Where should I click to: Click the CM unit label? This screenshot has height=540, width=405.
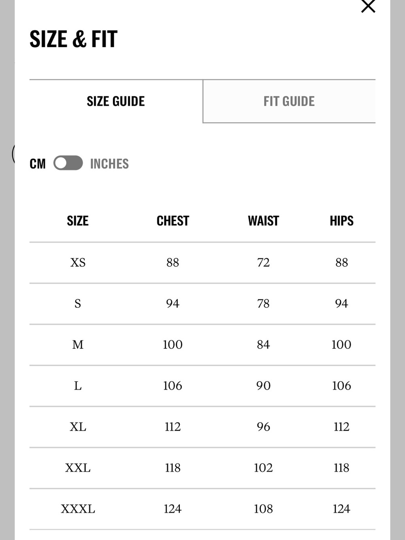[38, 164]
